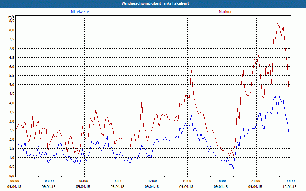Click the '15:00' time axis label
The height and width of the screenshot is (191, 306).
point(186,181)
